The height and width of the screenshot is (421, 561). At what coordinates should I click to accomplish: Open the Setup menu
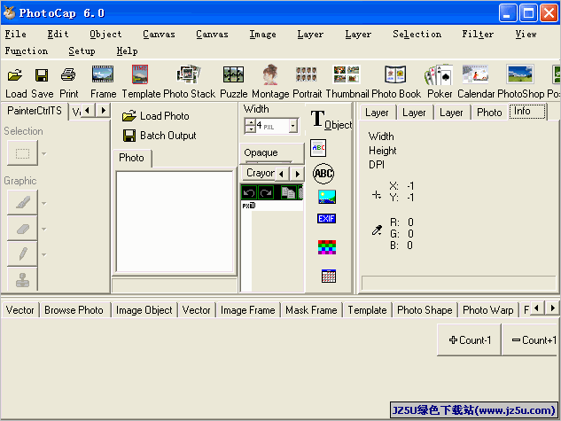tap(82, 51)
